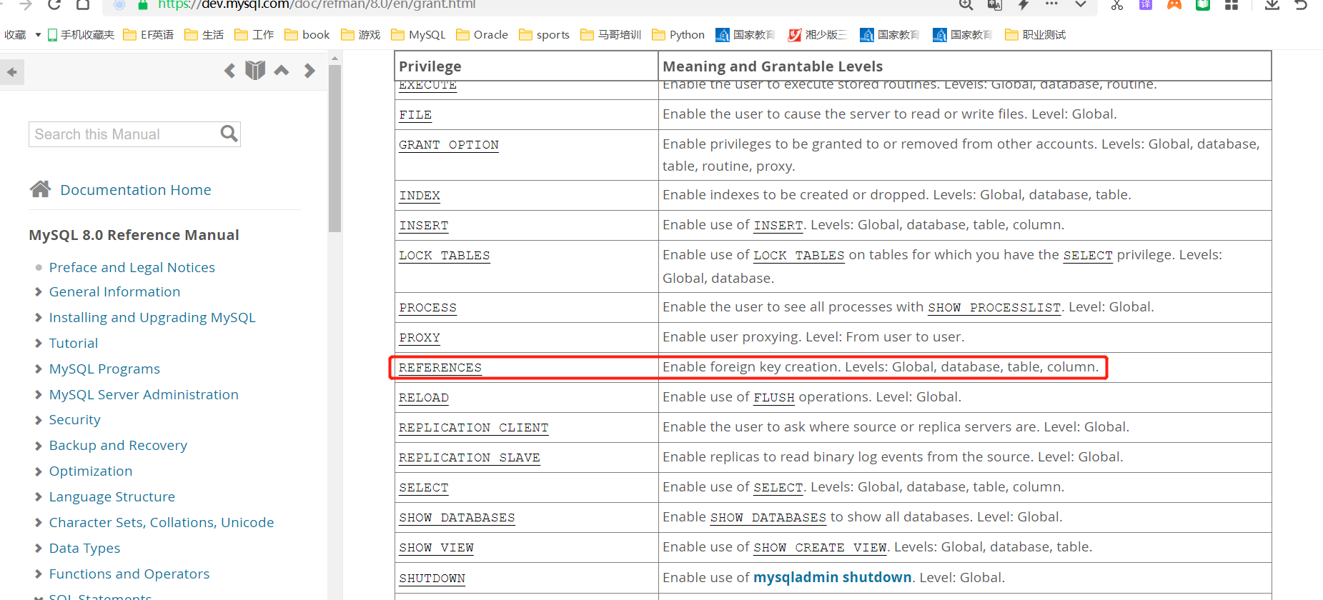Click the sidebar scrollbar up arrow
The width and height of the screenshot is (1323, 600).
pos(335,59)
